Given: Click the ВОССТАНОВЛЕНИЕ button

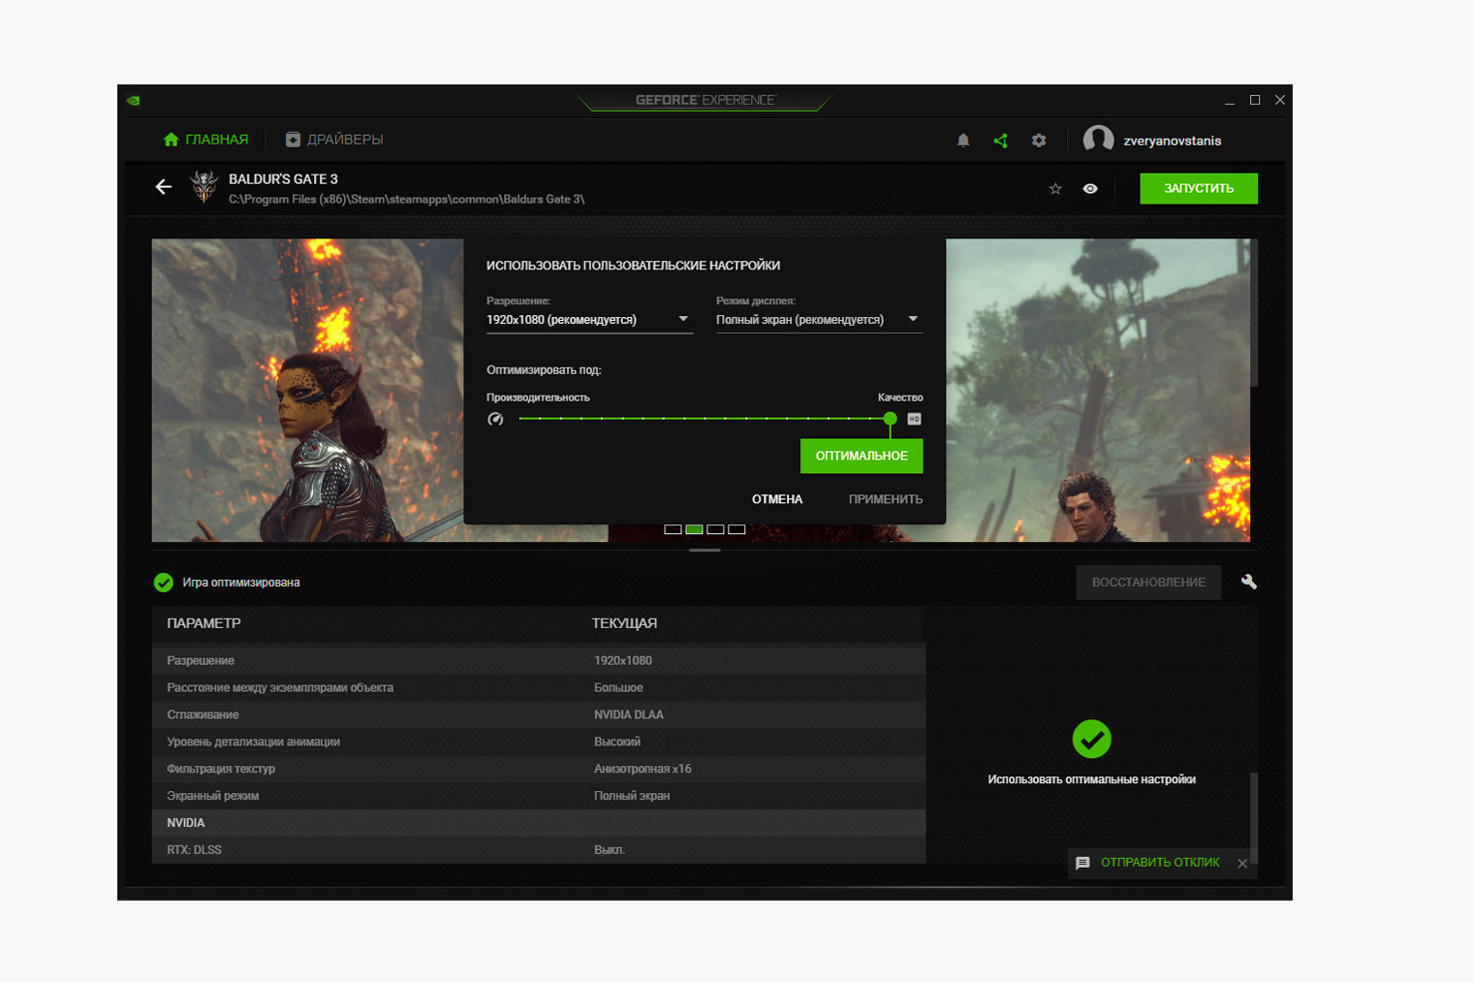Looking at the screenshot, I should click(x=1148, y=583).
